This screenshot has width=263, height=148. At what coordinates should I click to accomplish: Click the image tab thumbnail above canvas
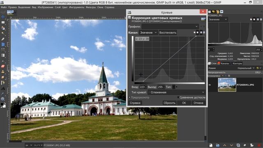click(10, 13)
